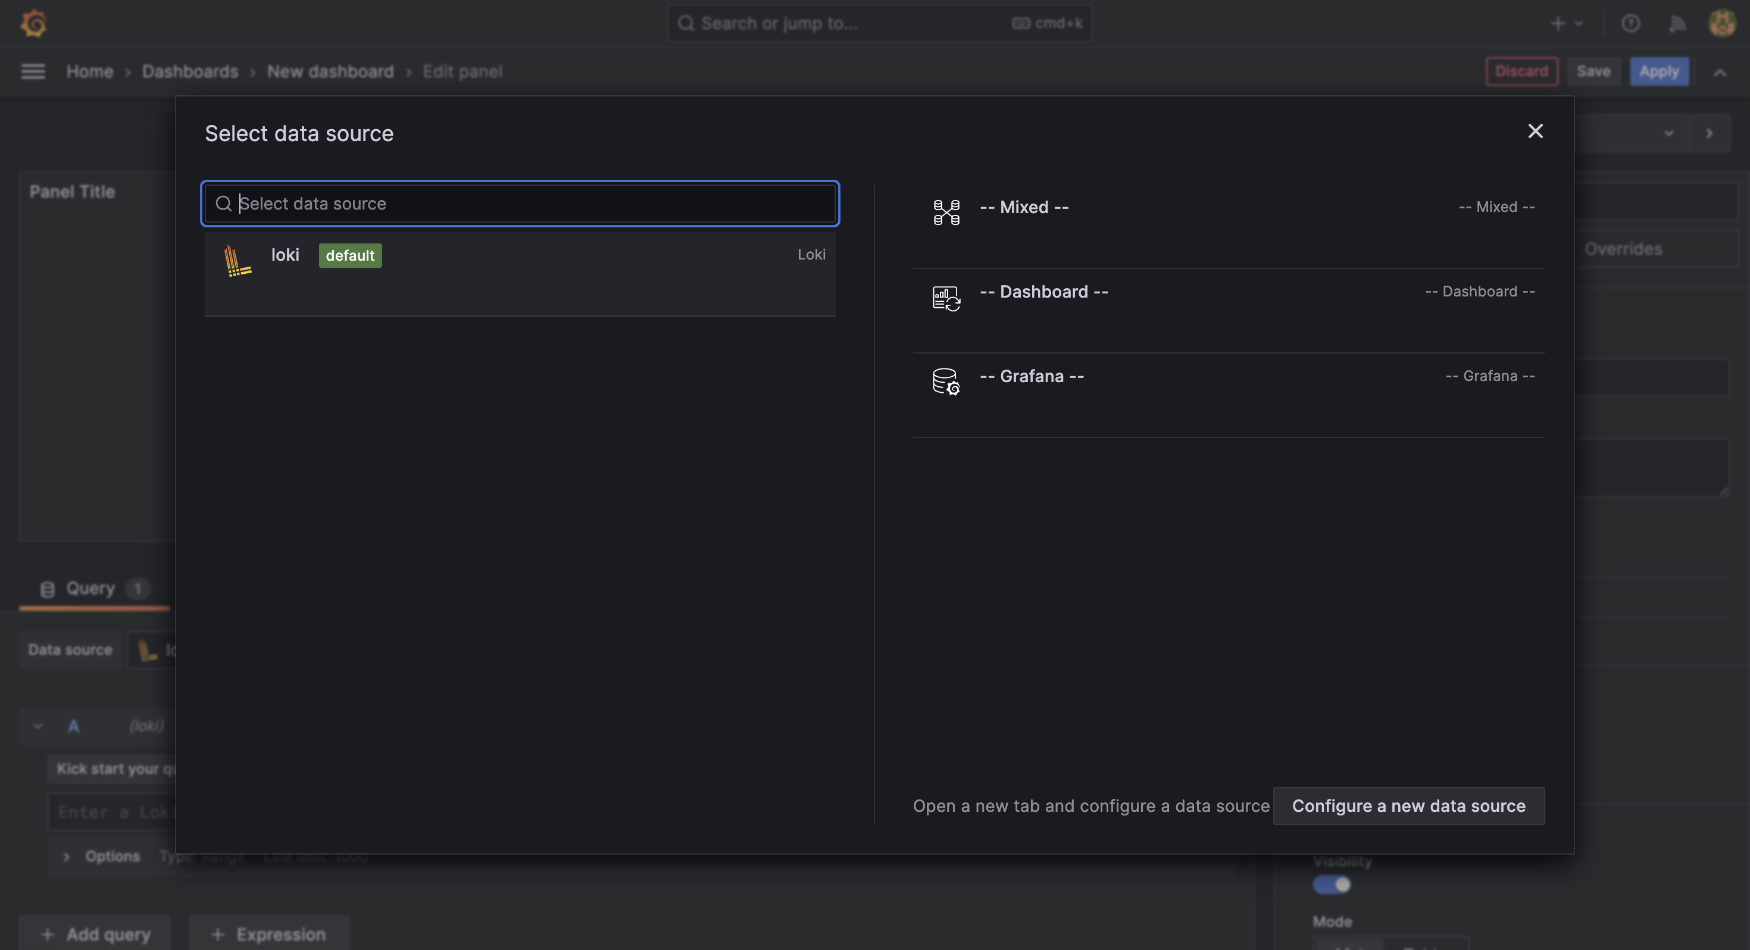
Task: Pick the Dashboard data source icon
Action: [x=946, y=298]
